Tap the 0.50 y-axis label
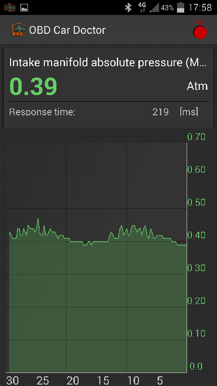The height and width of the screenshot is (386, 217). (x=196, y=202)
